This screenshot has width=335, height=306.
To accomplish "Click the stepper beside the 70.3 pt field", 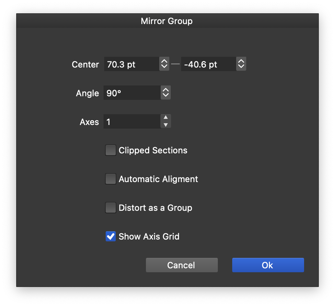I will click(x=164, y=64).
